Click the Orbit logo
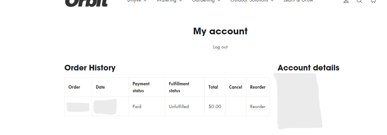This screenshot has height=135, width=387. tap(86, 3)
